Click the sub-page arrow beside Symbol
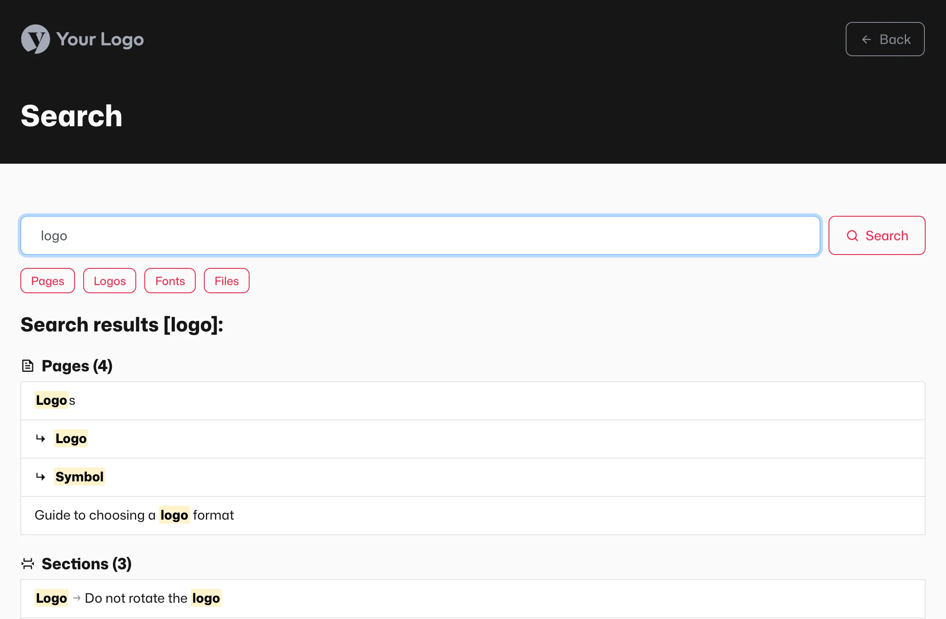 click(x=40, y=476)
